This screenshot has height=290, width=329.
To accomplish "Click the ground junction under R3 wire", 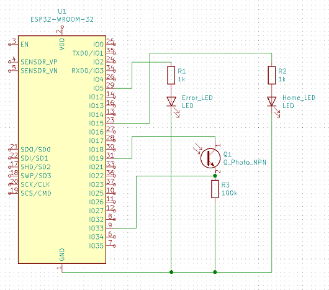I will tap(215, 272).
